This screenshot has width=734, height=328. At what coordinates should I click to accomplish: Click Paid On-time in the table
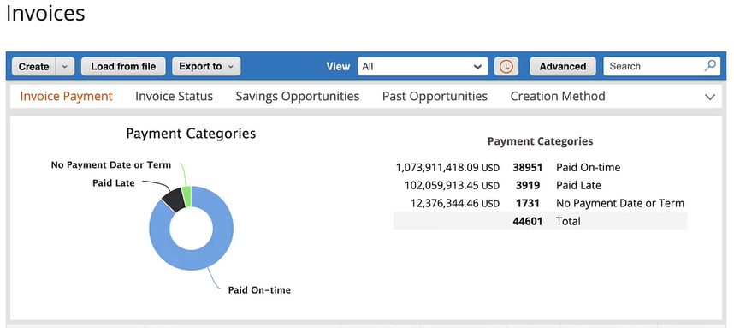[588, 167]
